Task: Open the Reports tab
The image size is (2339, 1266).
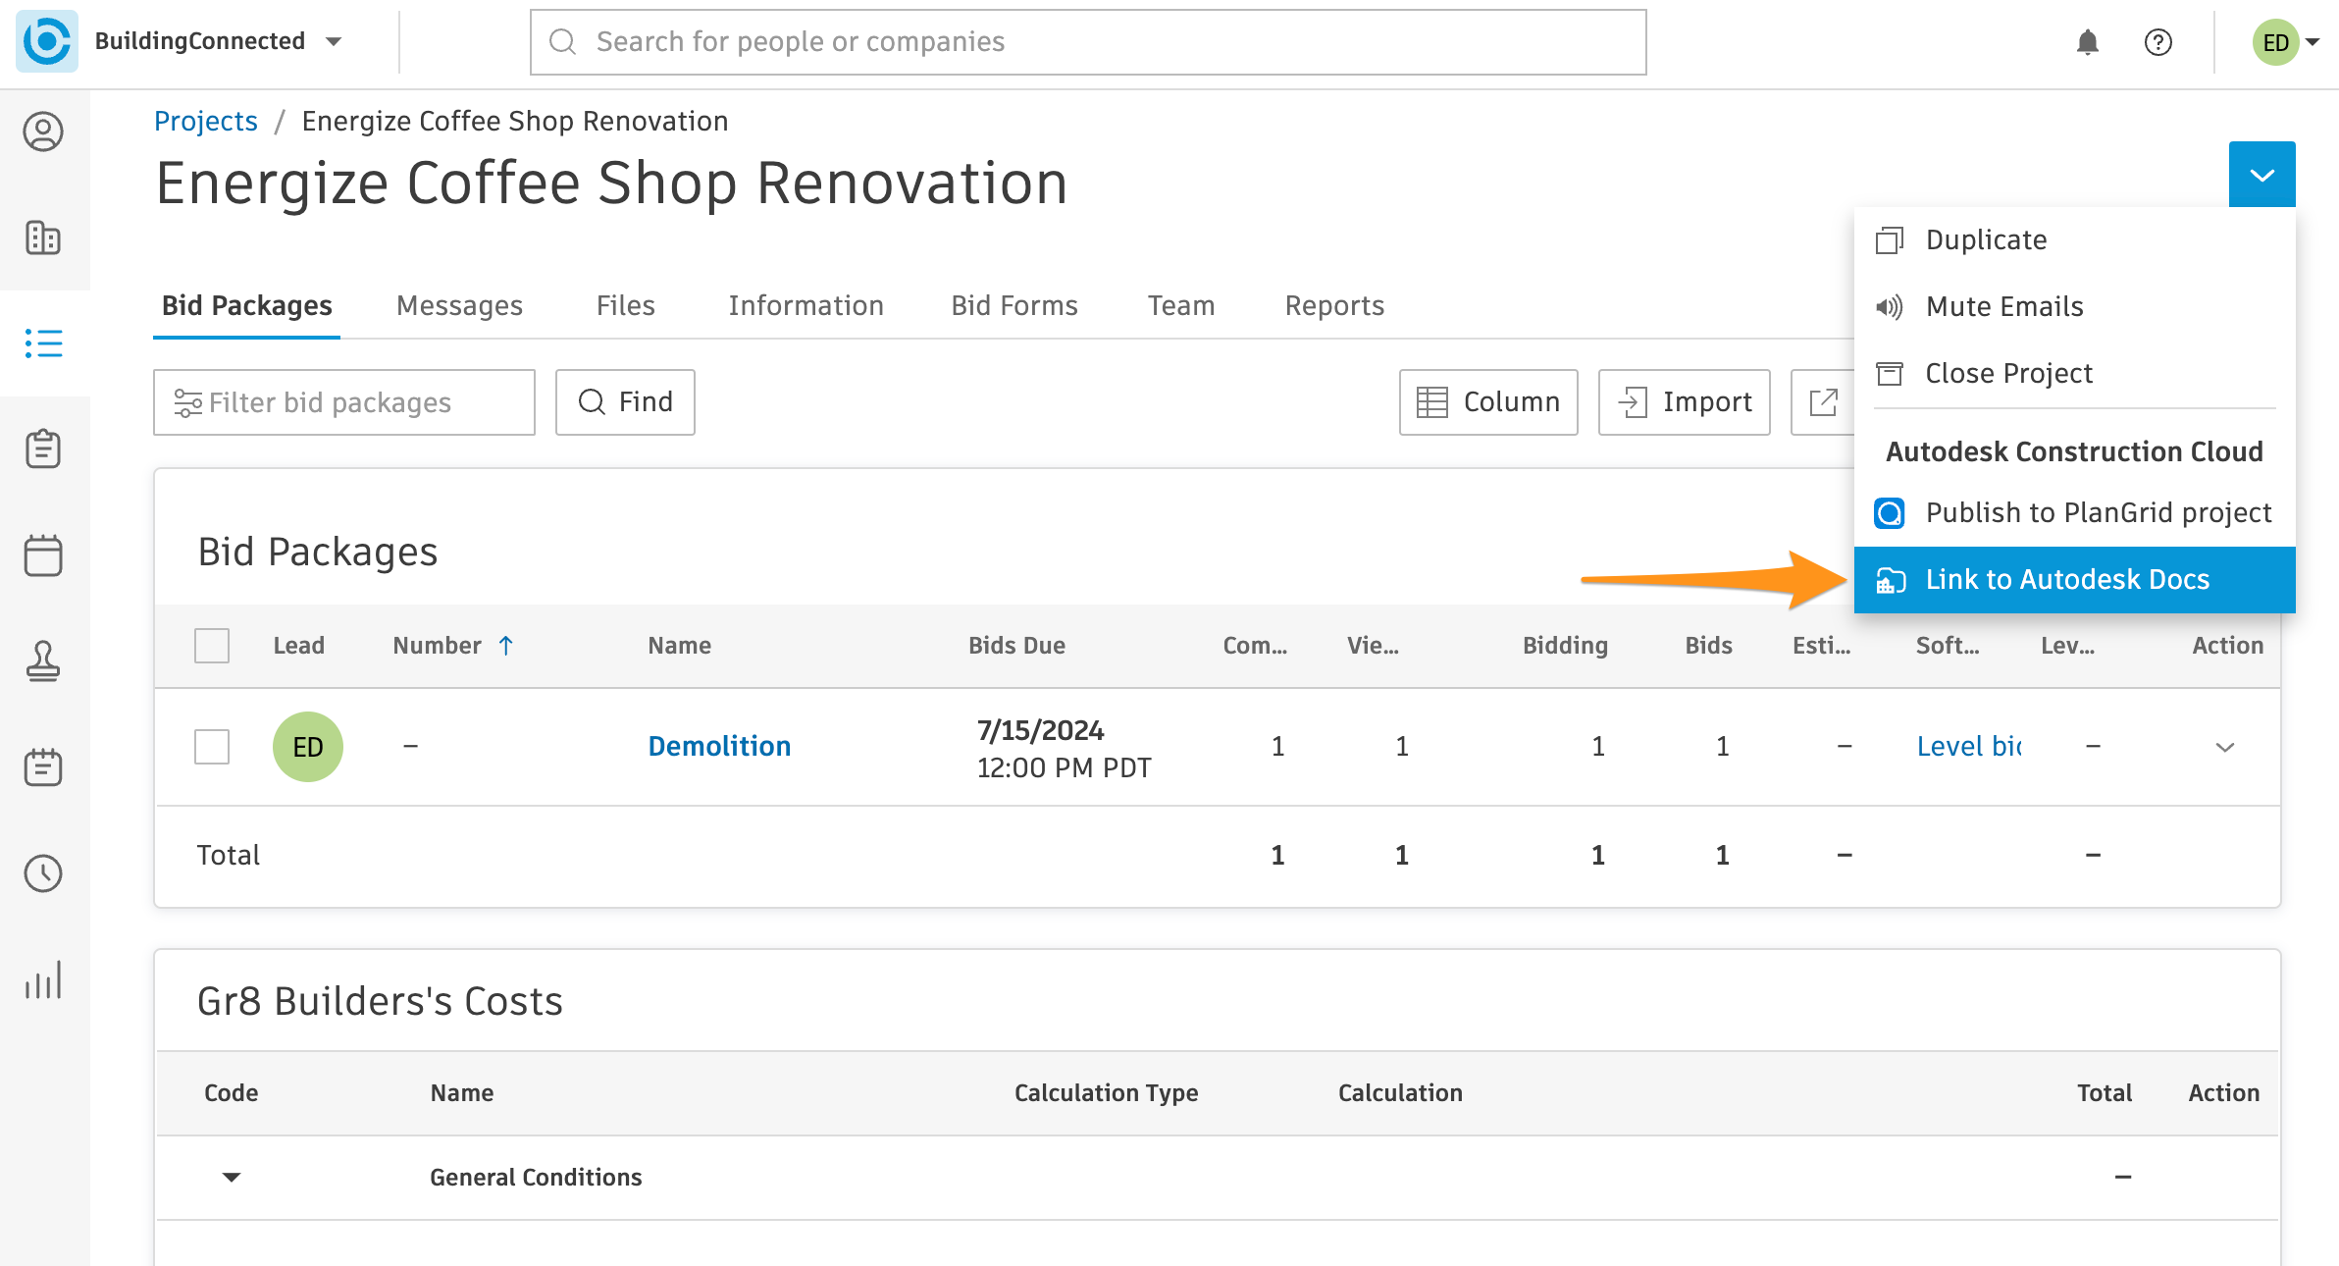Action: pos(1334,305)
